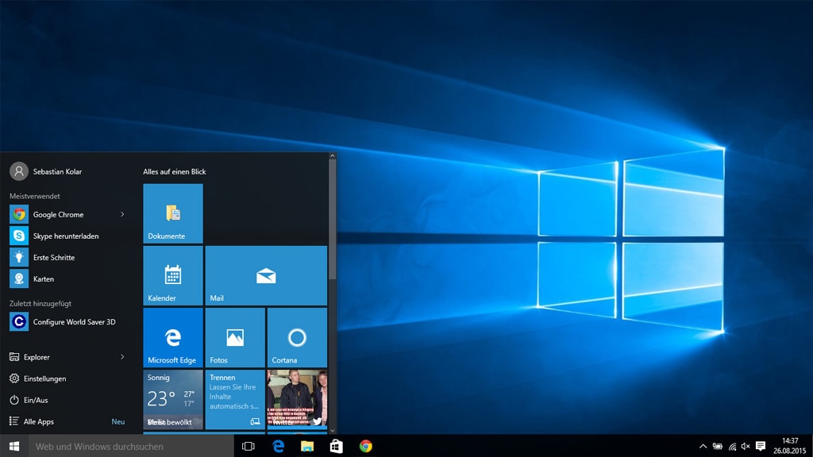
Task: Click the Configure World Saver 3D icon
Action: [x=19, y=322]
